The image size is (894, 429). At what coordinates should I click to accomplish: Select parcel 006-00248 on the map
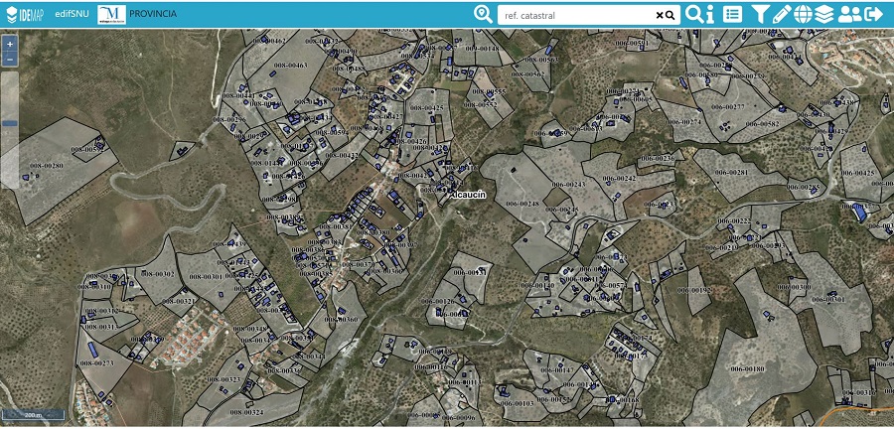pos(522,204)
